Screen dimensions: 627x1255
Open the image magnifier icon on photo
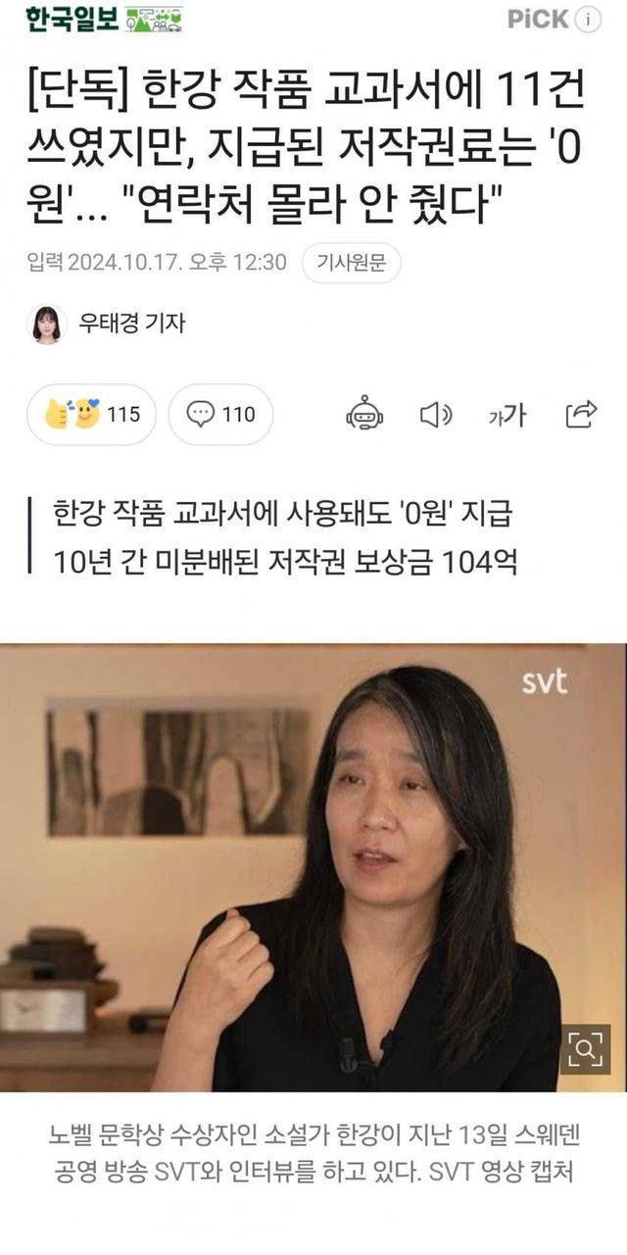point(585,1049)
